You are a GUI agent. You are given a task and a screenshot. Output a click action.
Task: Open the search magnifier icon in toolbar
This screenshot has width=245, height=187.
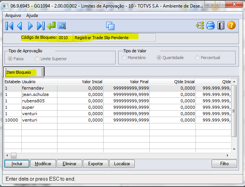[x=62, y=26]
